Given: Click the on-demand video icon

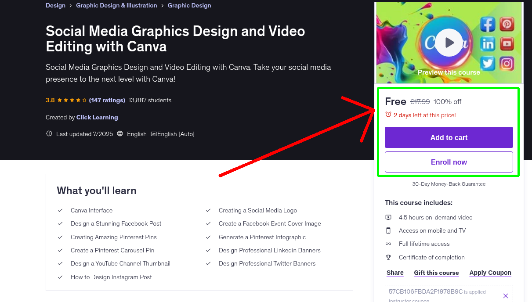Looking at the screenshot, I should tap(388, 217).
